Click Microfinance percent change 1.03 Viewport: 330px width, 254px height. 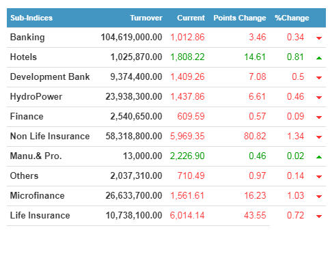point(296,196)
